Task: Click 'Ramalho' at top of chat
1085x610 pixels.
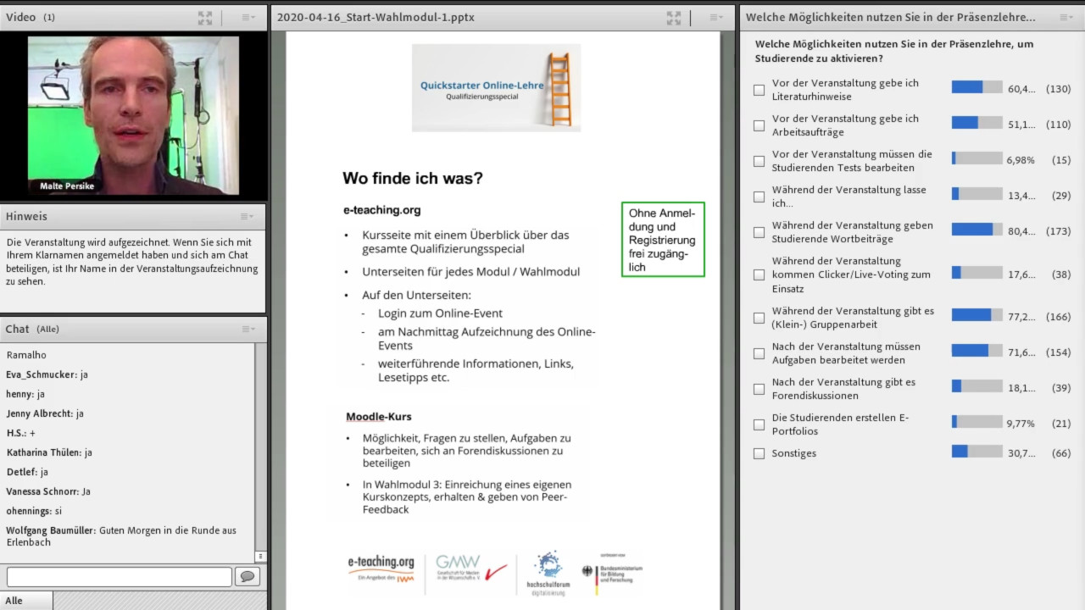Action: coord(26,355)
